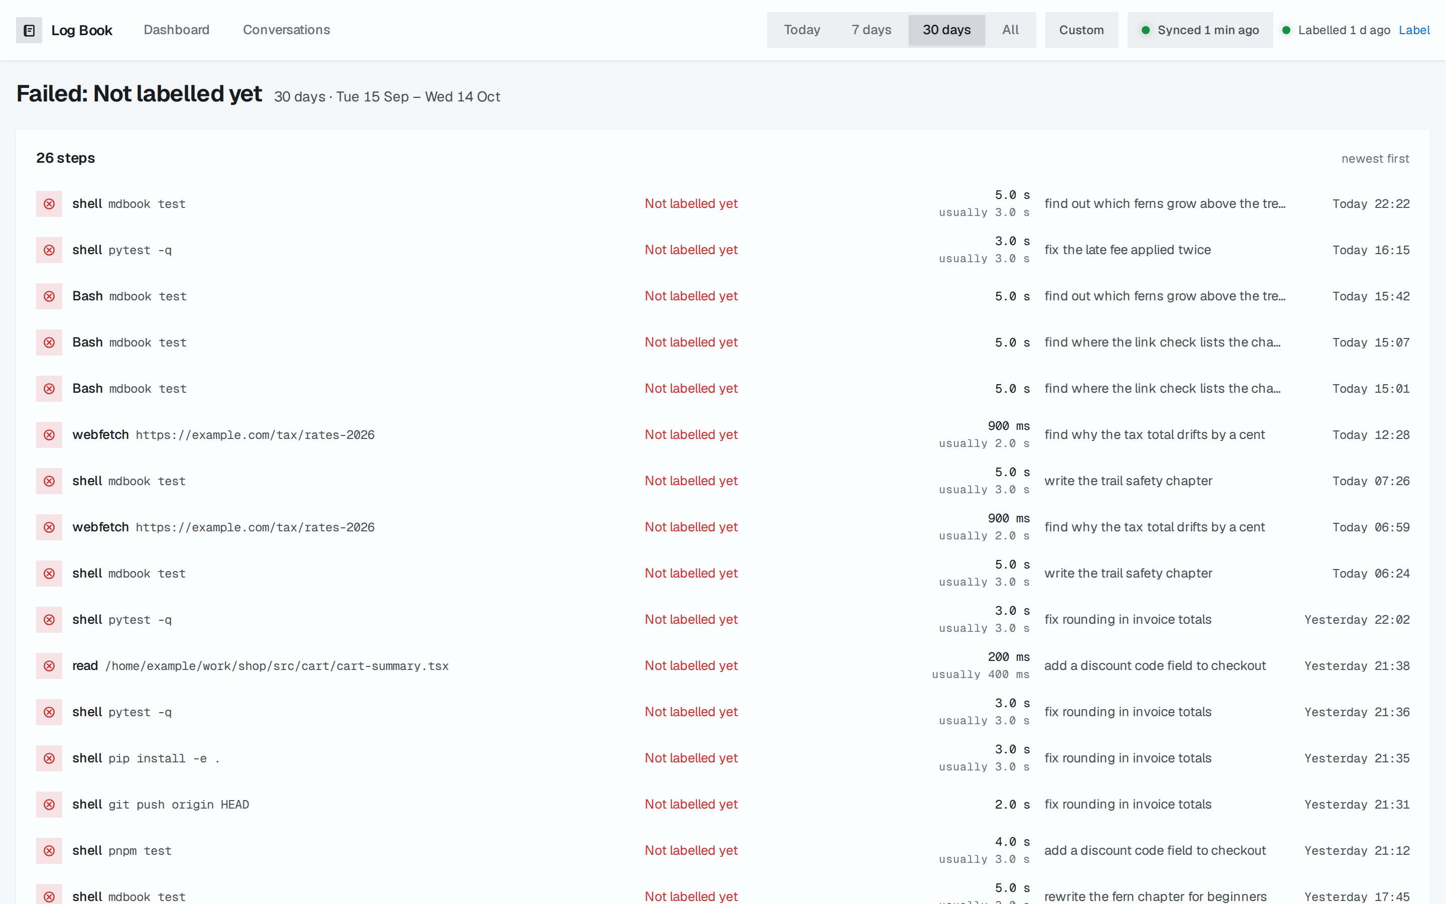Viewport: 1446px width, 904px height.
Task: Click the 'shell pip install -e .' step
Action: tap(146, 758)
